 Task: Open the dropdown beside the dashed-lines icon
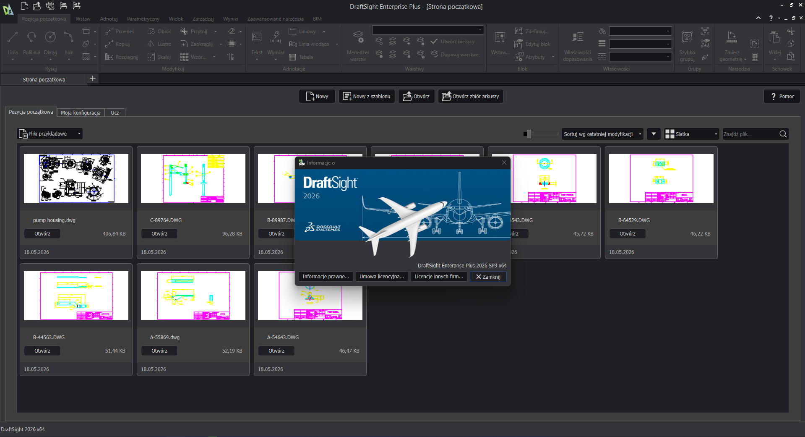point(640,57)
